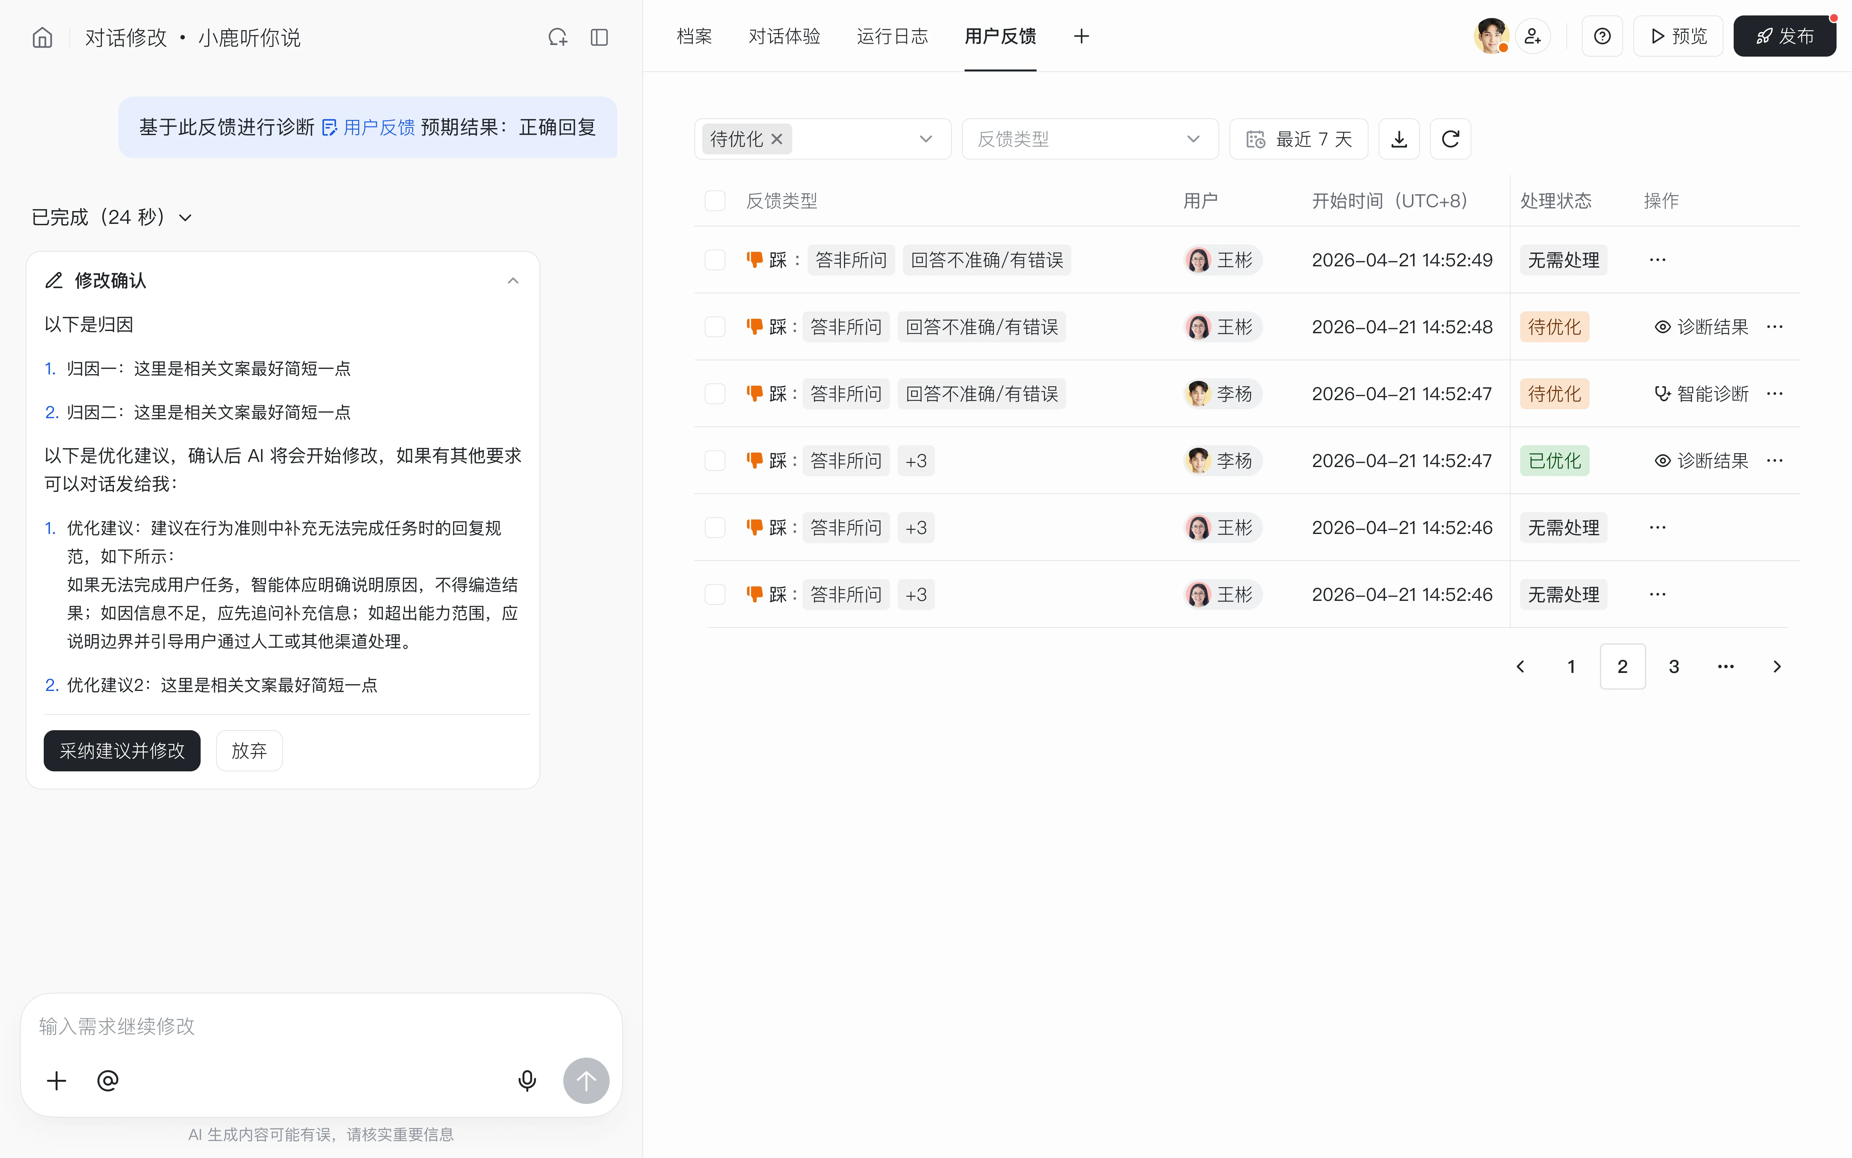
Task: Click page 2 in pagination
Action: (x=1622, y=666)
